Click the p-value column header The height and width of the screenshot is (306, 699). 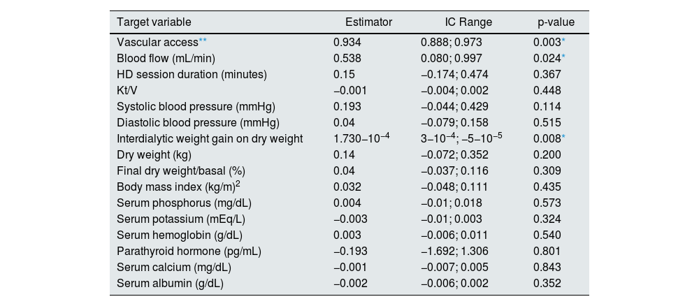click(x=555, y=22)
